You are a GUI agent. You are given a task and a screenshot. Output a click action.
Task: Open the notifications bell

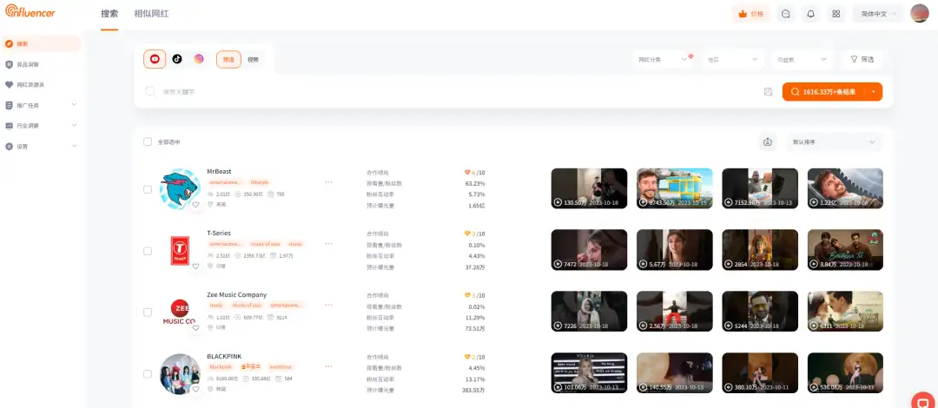(x=811, y=14)
